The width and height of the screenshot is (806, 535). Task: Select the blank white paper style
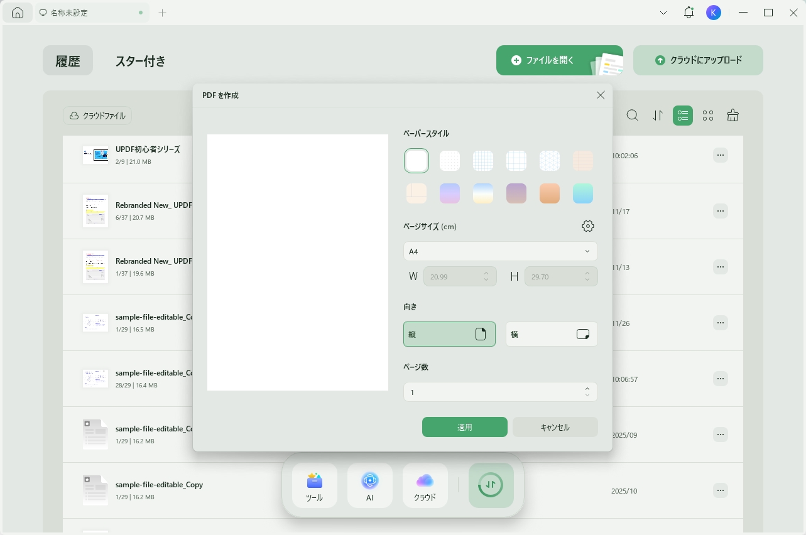(x=417, y=161)
